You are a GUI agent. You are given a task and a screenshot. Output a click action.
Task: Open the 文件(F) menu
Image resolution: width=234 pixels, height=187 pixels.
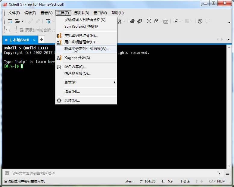tap(14, 13)
